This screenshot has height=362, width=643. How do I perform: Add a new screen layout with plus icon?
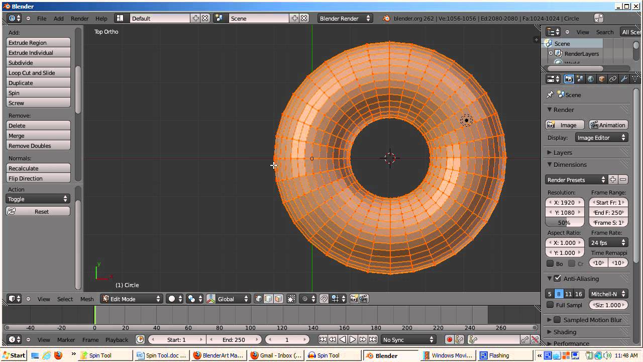(x=195, y=18)
